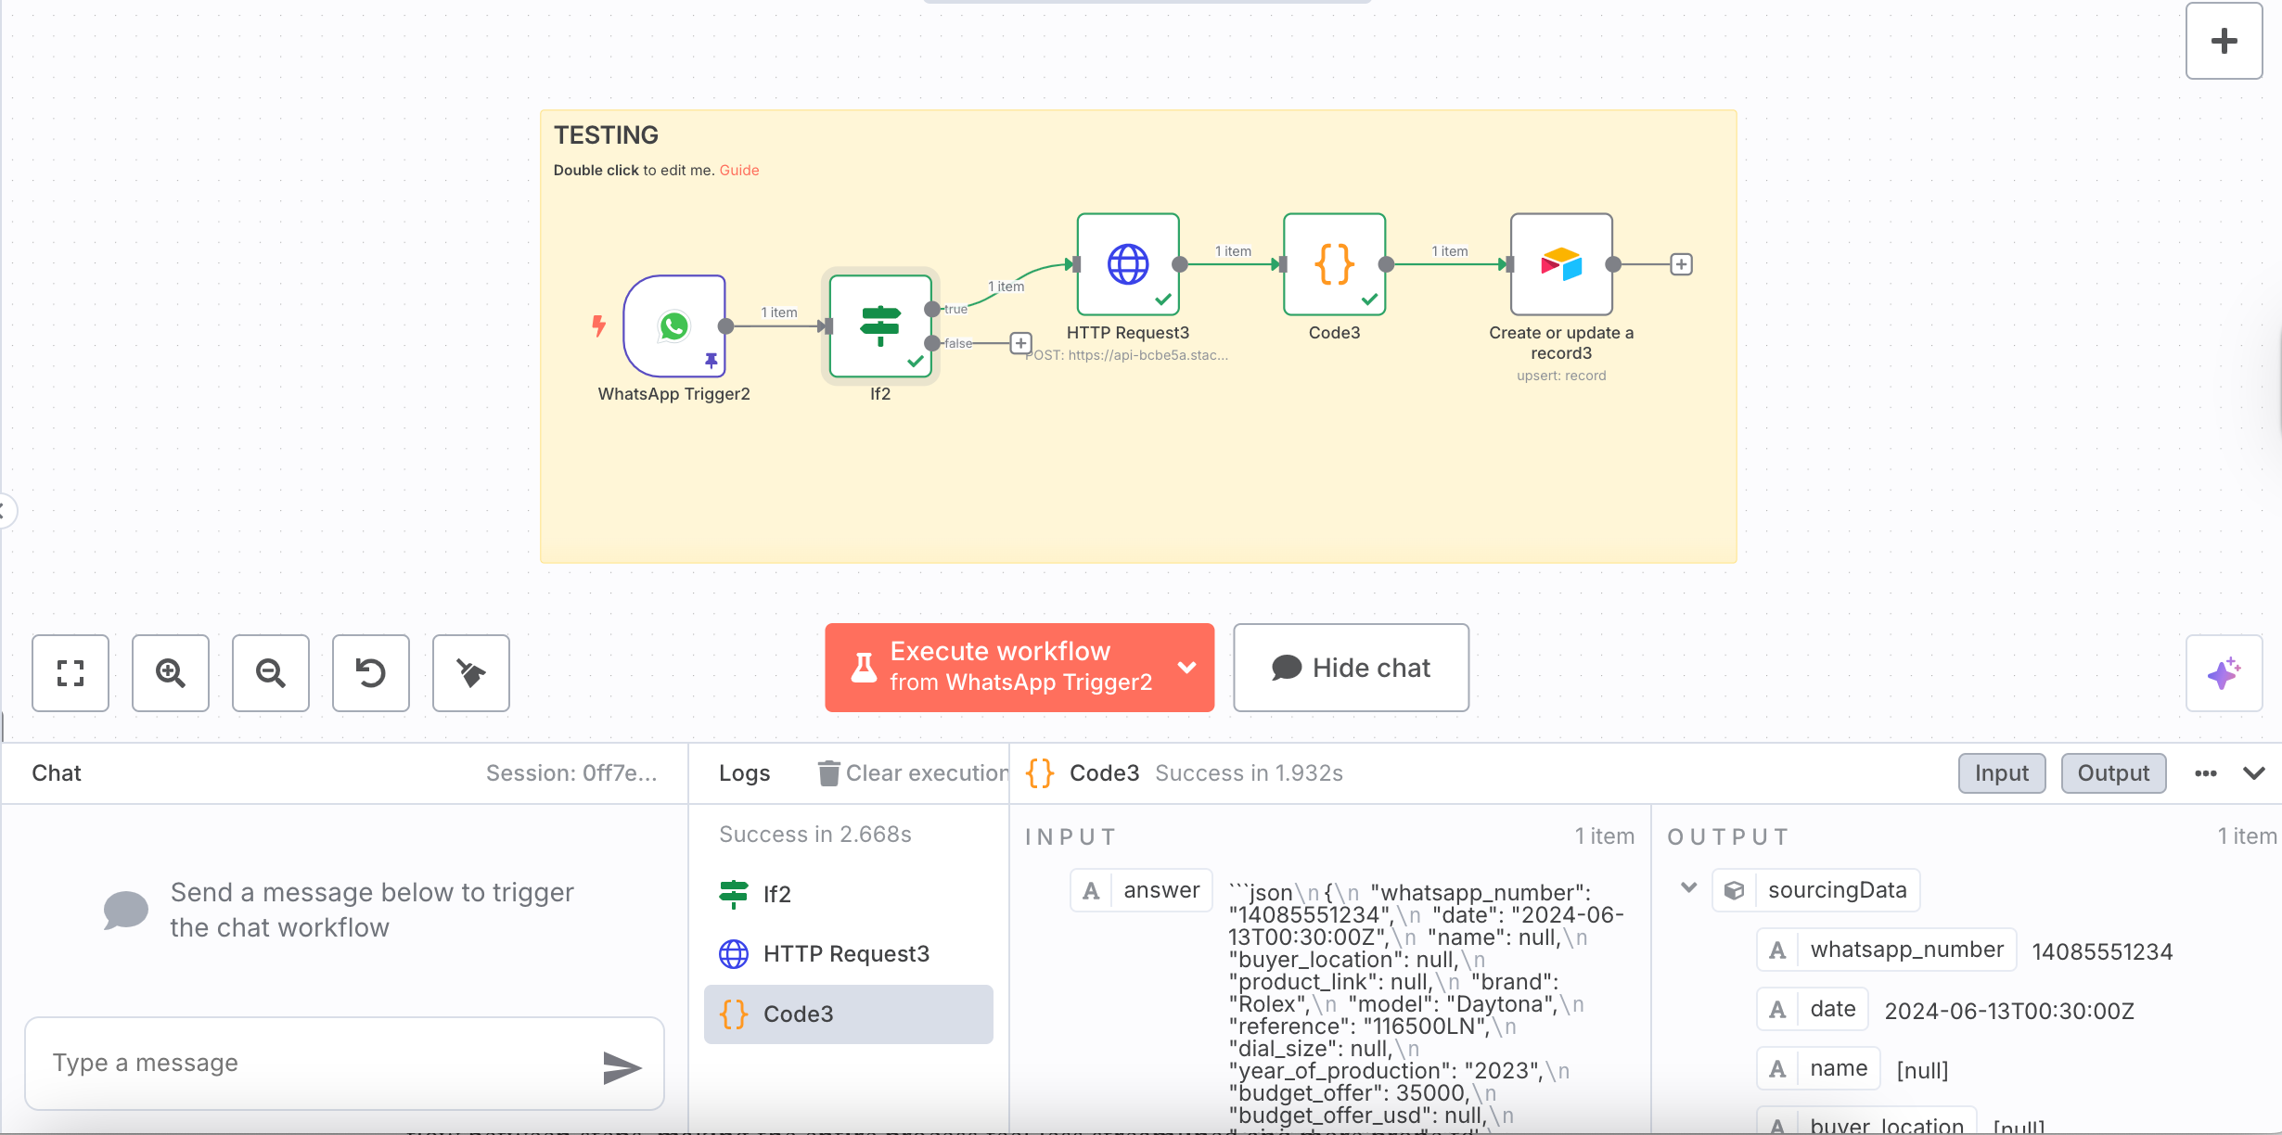
Task: Select the Code3 curly-braces node
Action: 1334,264
